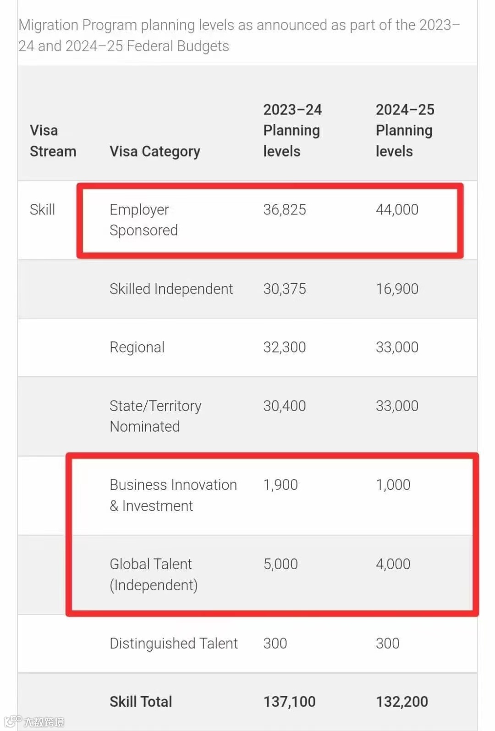Image resolution: width=495 pixels, height=731 pixels.
Task: Select the Skilled Independent row label
Action: (171, 289)
